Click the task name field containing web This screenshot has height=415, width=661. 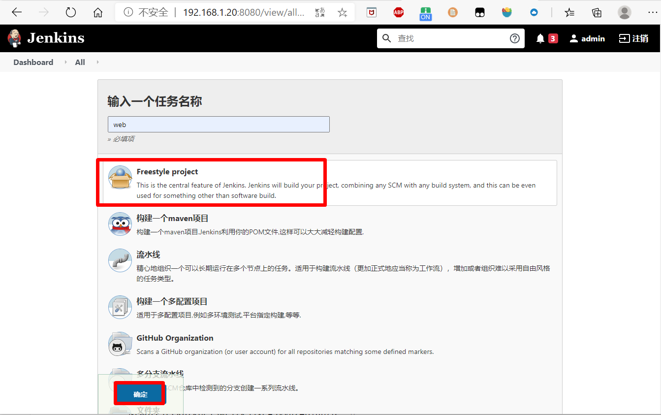pos(219,125)
